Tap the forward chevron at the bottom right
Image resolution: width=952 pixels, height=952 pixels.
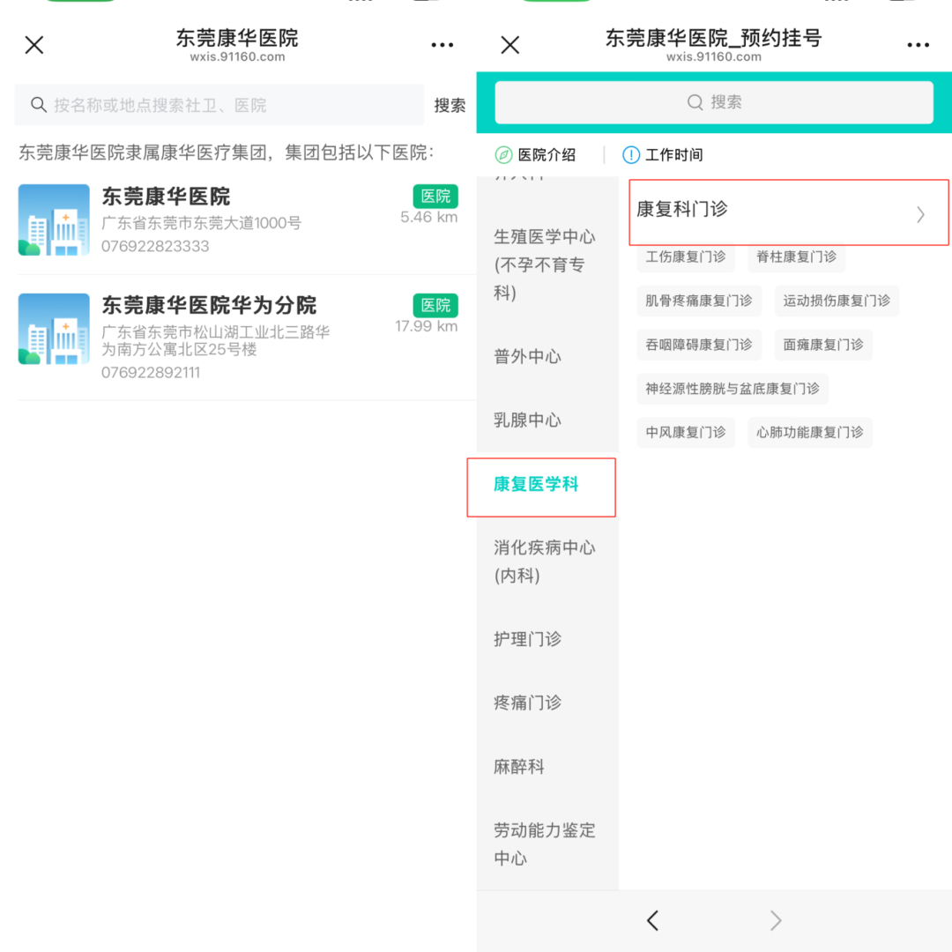(776, 919)
